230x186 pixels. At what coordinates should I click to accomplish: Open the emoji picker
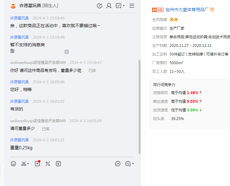point(13,164)
